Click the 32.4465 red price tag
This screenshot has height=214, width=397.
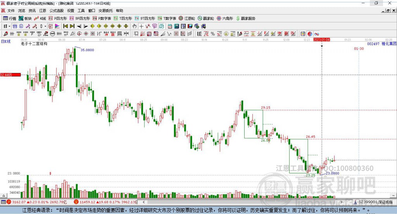tap(10, 75)
